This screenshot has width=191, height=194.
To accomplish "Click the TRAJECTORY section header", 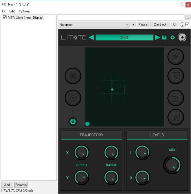I will (92, 135).
